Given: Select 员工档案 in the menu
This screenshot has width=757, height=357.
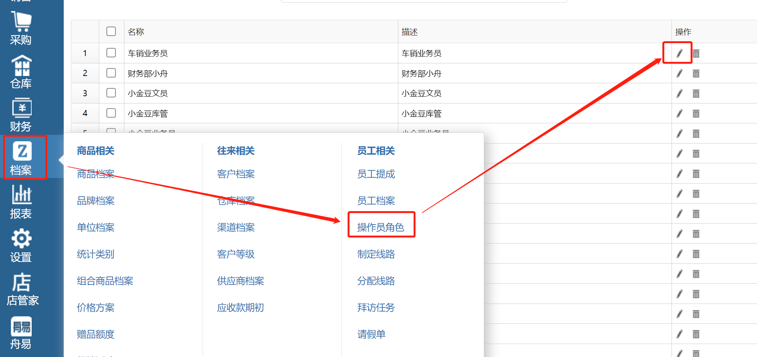Looking at the screenshot, I should [376, 200].
